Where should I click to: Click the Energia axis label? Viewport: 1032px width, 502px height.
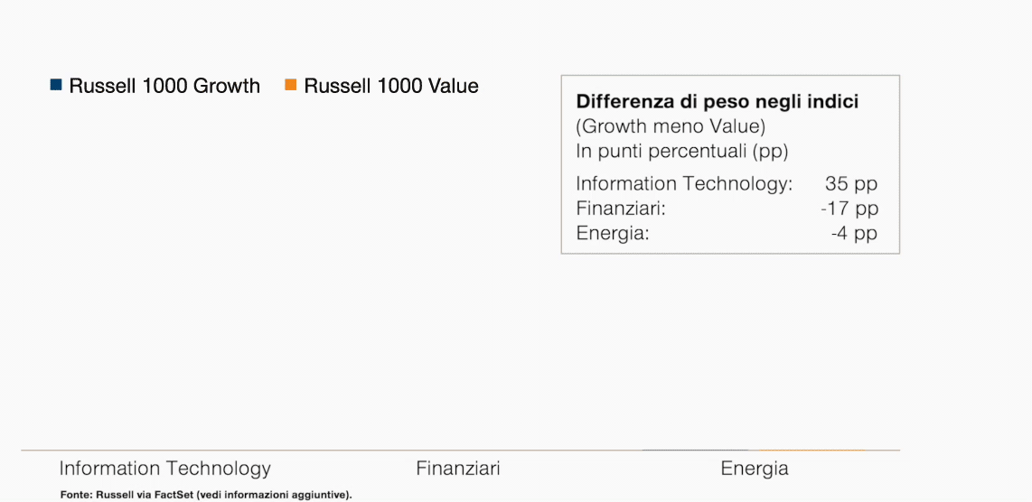tap(755, 469)
